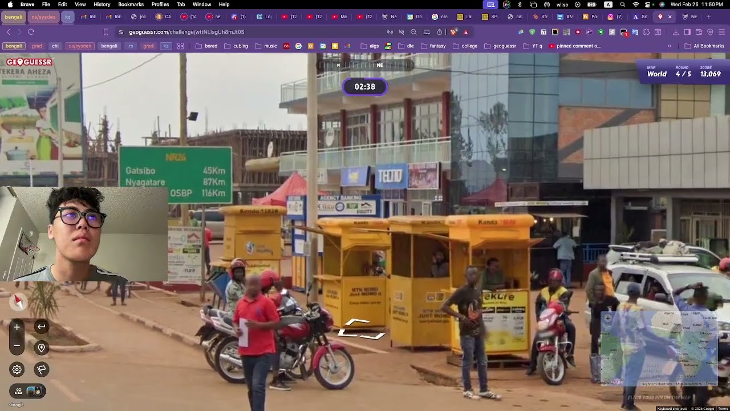Viewport: 730px width, 411px height.
Task: Zoom in with the plus button
Action: (17, 327)
